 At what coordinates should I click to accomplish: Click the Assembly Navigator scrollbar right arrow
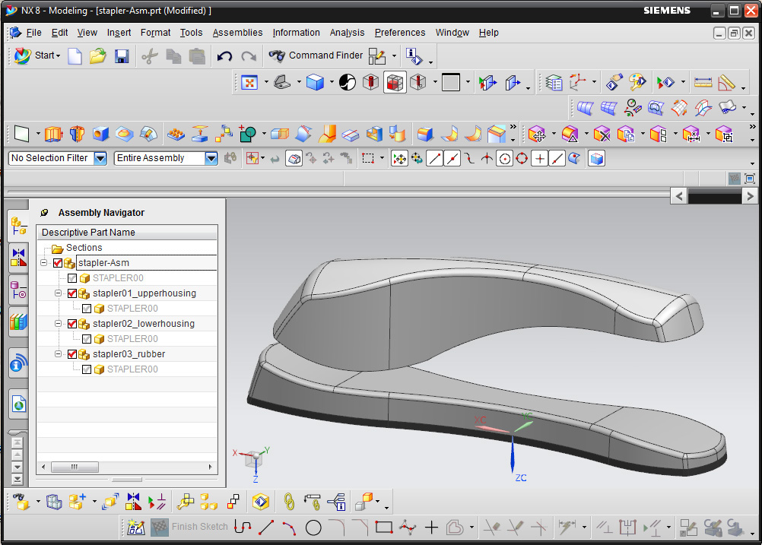click(211, 467)
